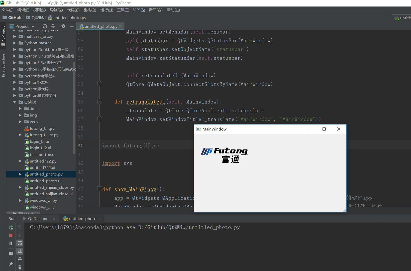Click the Futong logo in MainWindow
This screenshot has width=411, height=271.
[224, 155]
